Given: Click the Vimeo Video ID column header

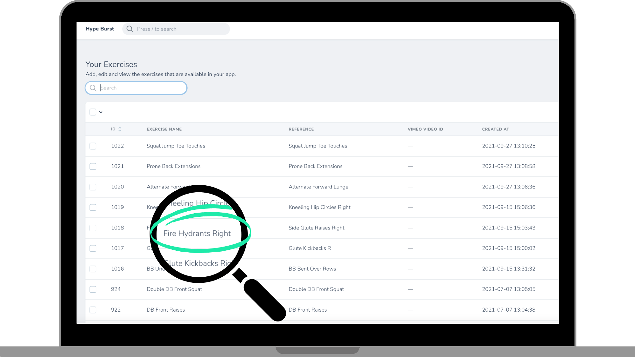Looking at the screenshot, I should click(425, 129).
